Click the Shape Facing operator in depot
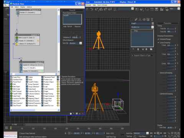 [x=48, y=94]
